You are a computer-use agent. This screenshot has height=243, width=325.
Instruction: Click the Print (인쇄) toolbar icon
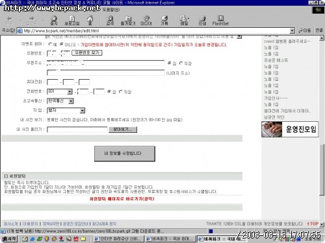click(202, 20)
